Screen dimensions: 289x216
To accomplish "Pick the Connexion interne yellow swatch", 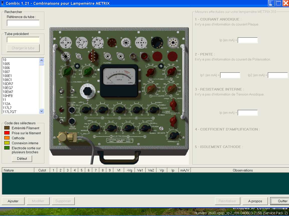I will click(x=7, y=143).
